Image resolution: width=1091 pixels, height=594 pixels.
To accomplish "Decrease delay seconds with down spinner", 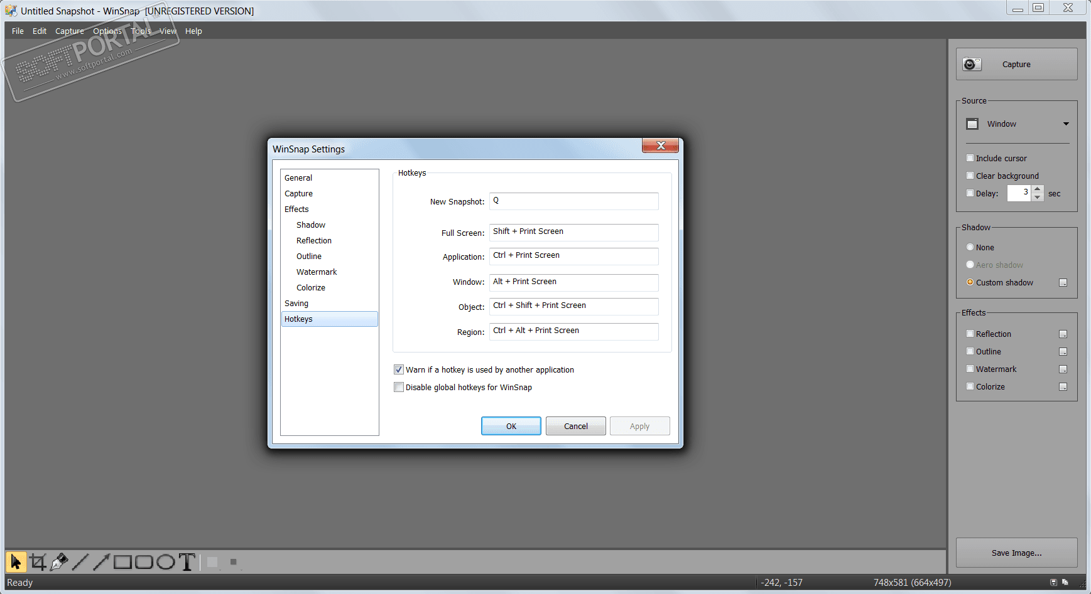I will click(1038, 197).
